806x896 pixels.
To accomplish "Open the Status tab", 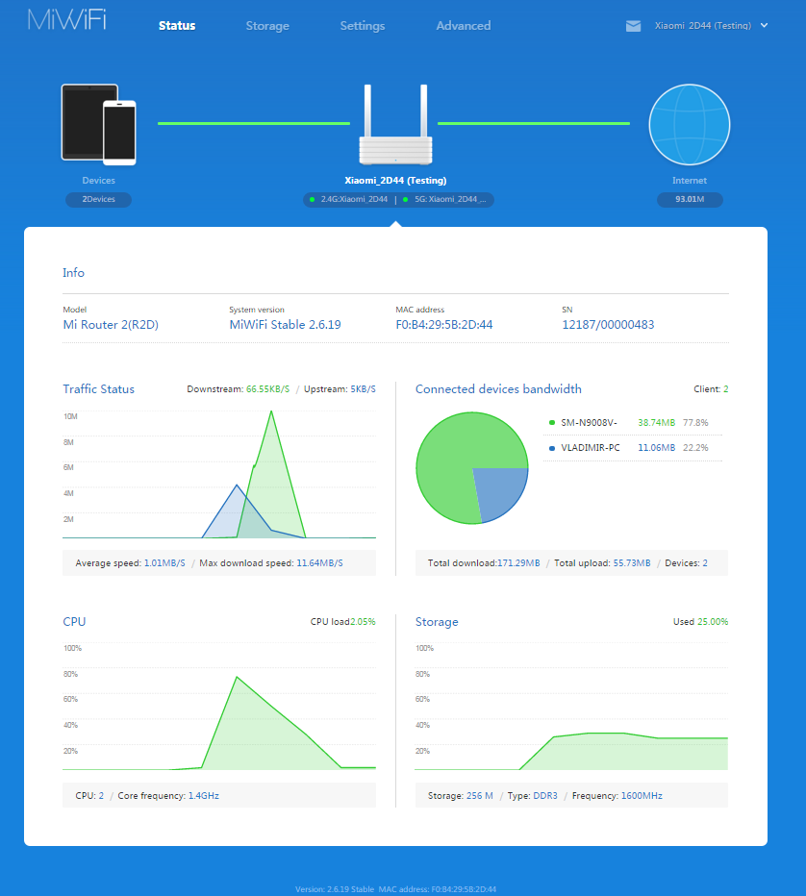I will pyautogui.click(x=177, y=26).
